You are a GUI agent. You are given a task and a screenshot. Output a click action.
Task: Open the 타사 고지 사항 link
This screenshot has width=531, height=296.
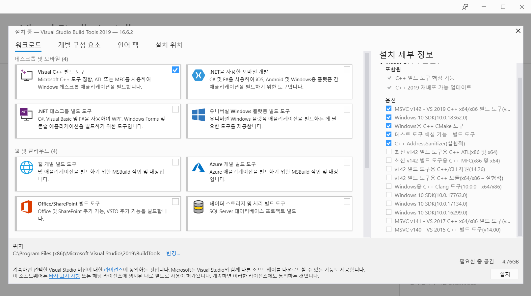[x=65, y=276]
